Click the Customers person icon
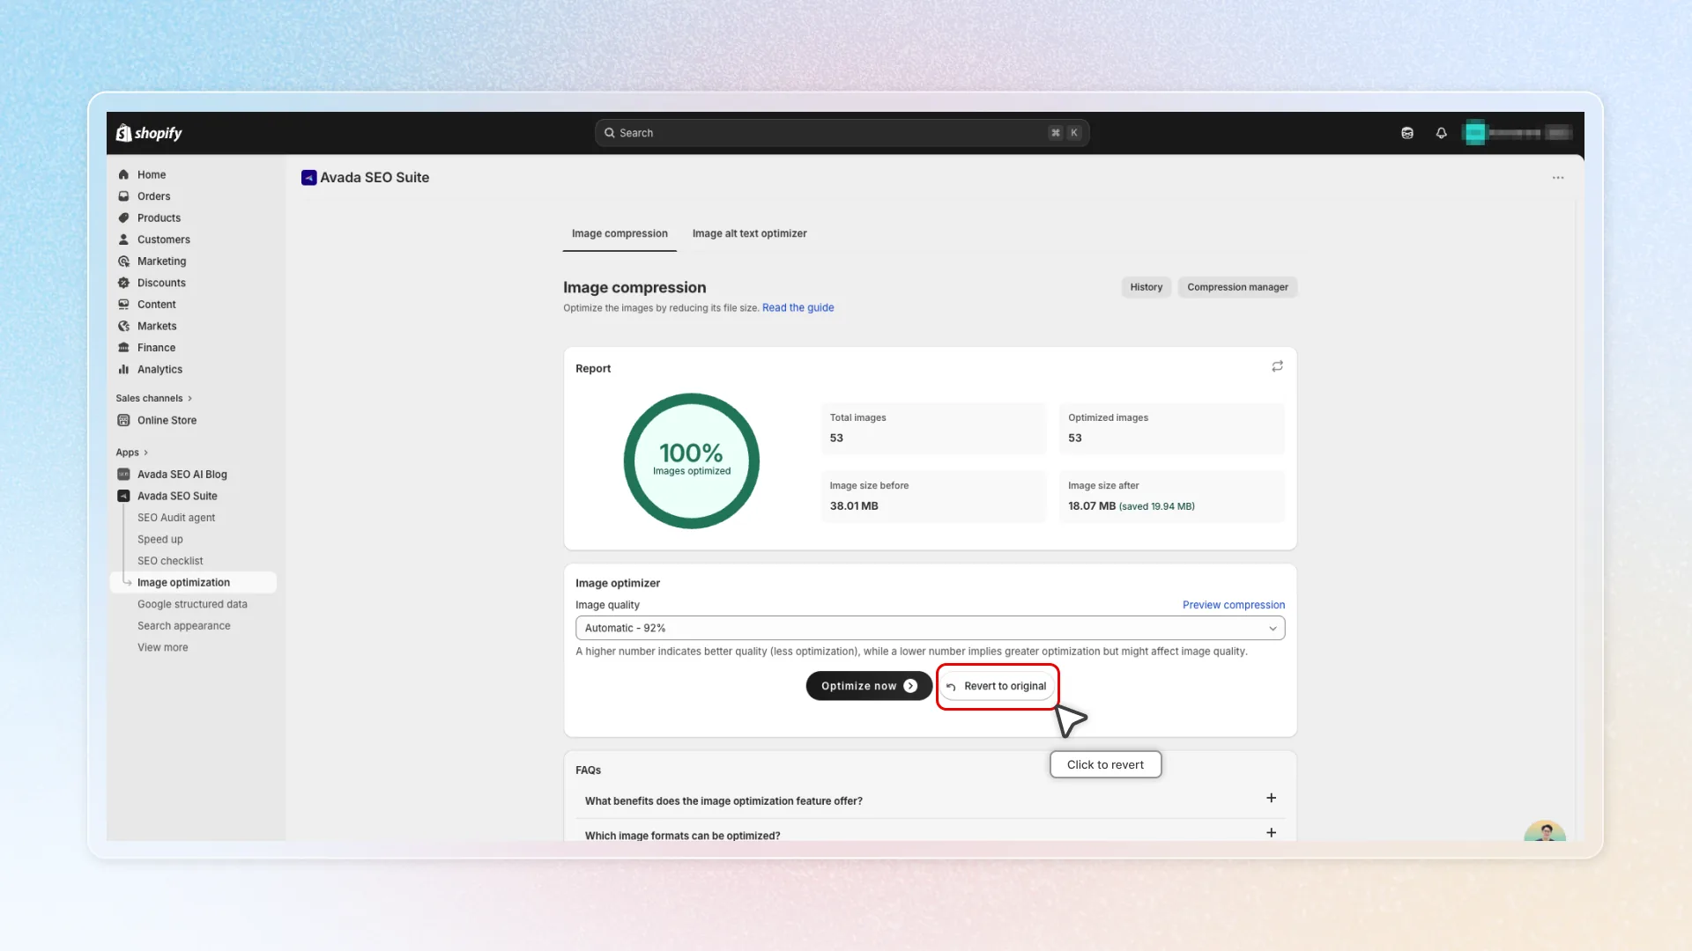The width and height of the screenshot is (1692, 951). tap(123, 240)
